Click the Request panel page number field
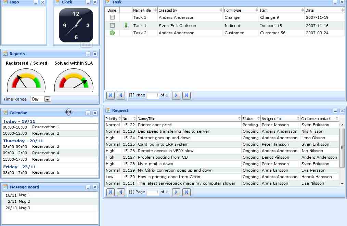Screen dimensions: 347x226 pyautogui.click(x=153, y=192)
